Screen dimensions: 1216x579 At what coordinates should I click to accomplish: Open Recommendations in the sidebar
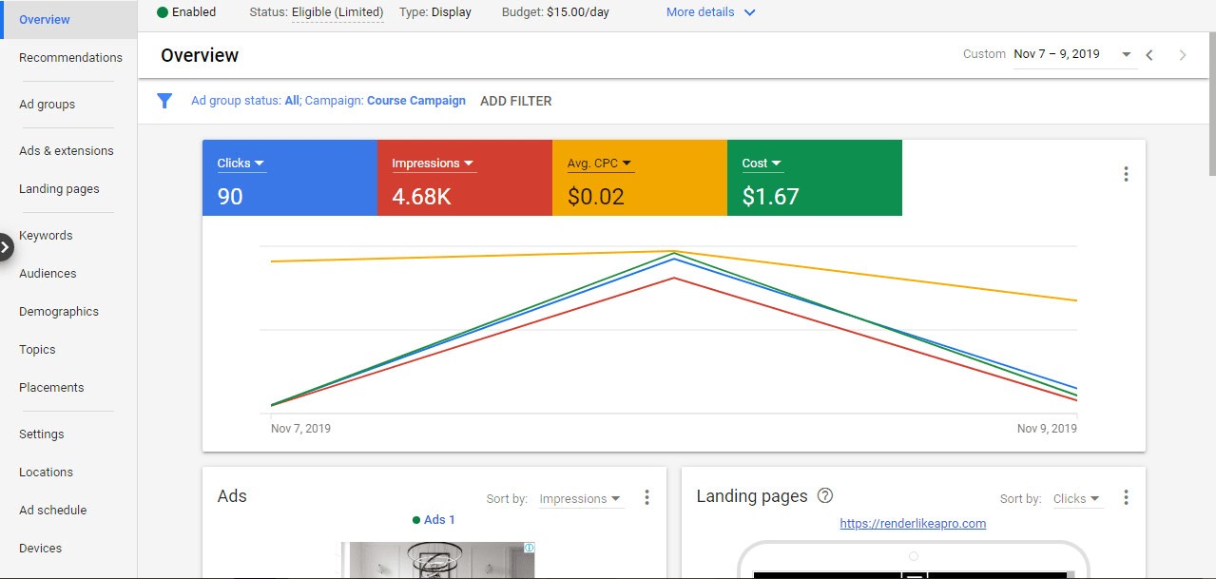click(x=70, y=57)
